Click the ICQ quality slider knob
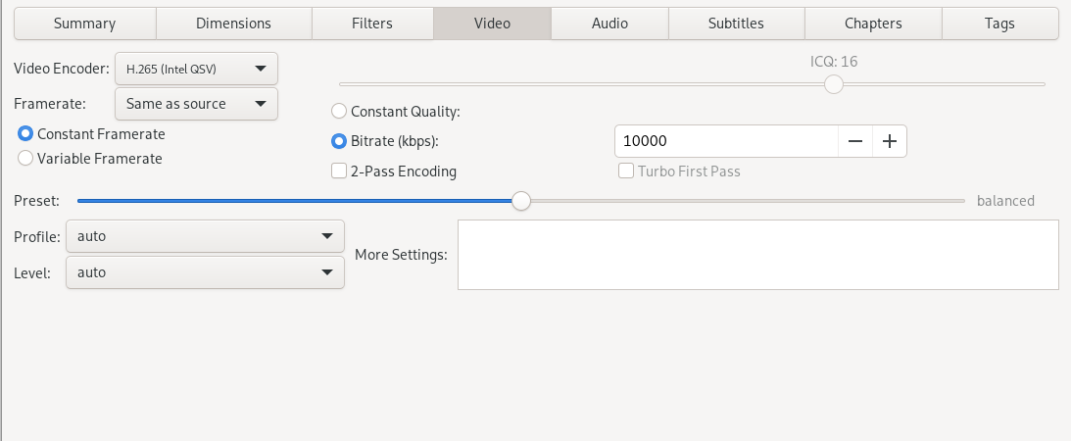 (833, 84)
